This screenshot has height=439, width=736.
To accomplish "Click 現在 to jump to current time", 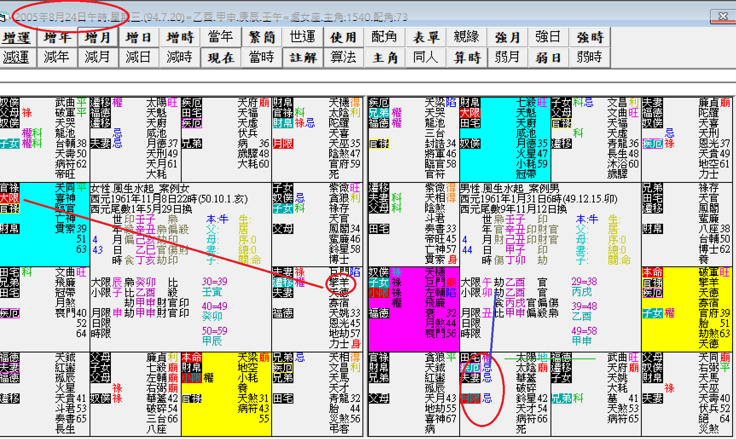I will (221, 58).
